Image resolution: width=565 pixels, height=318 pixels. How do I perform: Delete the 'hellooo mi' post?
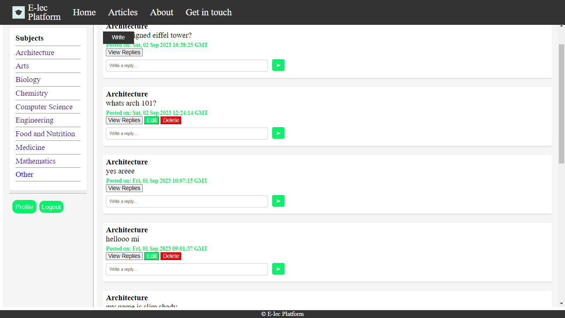[171, 256]
